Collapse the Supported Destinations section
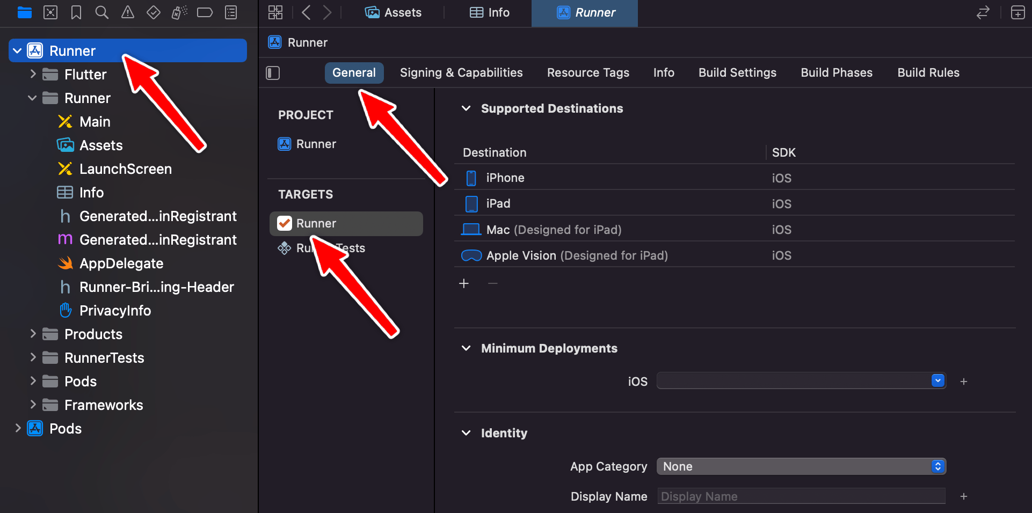 pyautogui.click(x=466, y=108)
